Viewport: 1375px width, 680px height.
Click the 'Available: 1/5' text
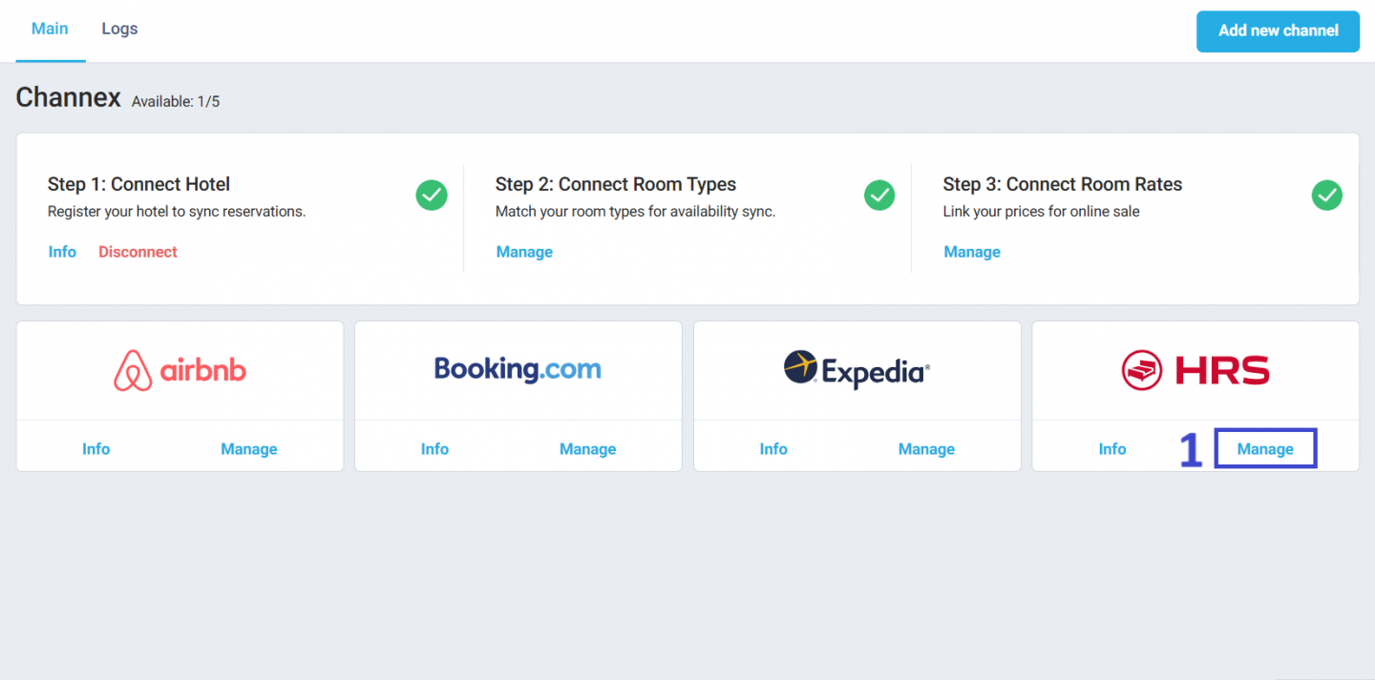(176, 101)
